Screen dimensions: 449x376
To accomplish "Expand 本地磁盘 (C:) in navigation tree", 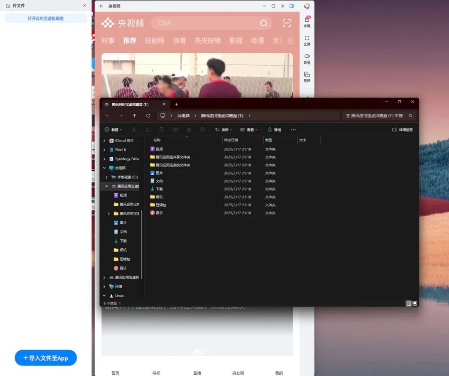I will (106, 177).
